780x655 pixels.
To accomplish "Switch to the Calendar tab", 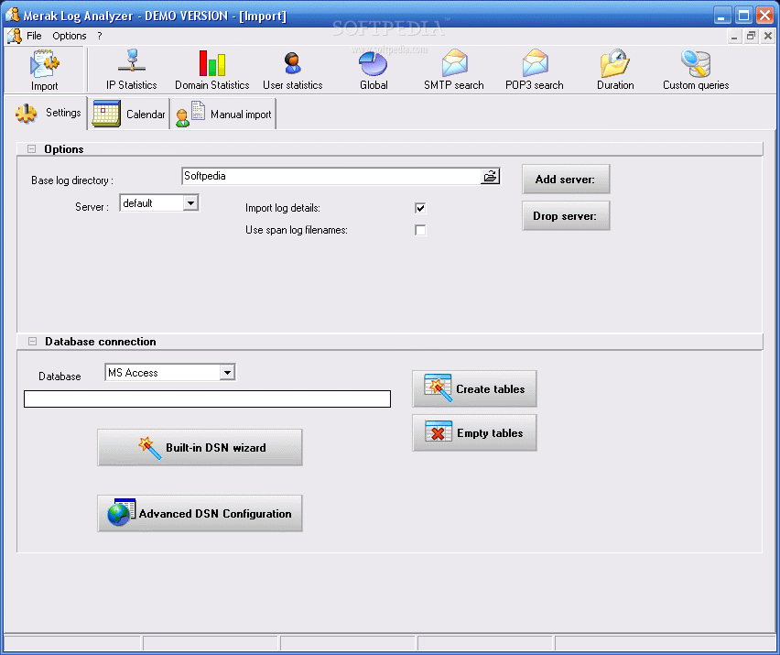I will pos(129,114).
